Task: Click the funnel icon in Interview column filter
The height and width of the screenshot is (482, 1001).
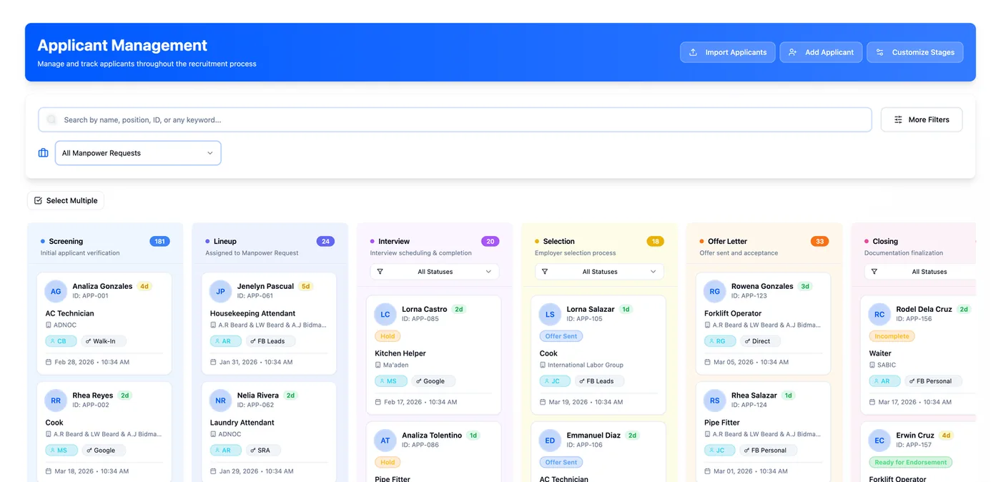Action: pyautogui.click(x=380, y=272)
